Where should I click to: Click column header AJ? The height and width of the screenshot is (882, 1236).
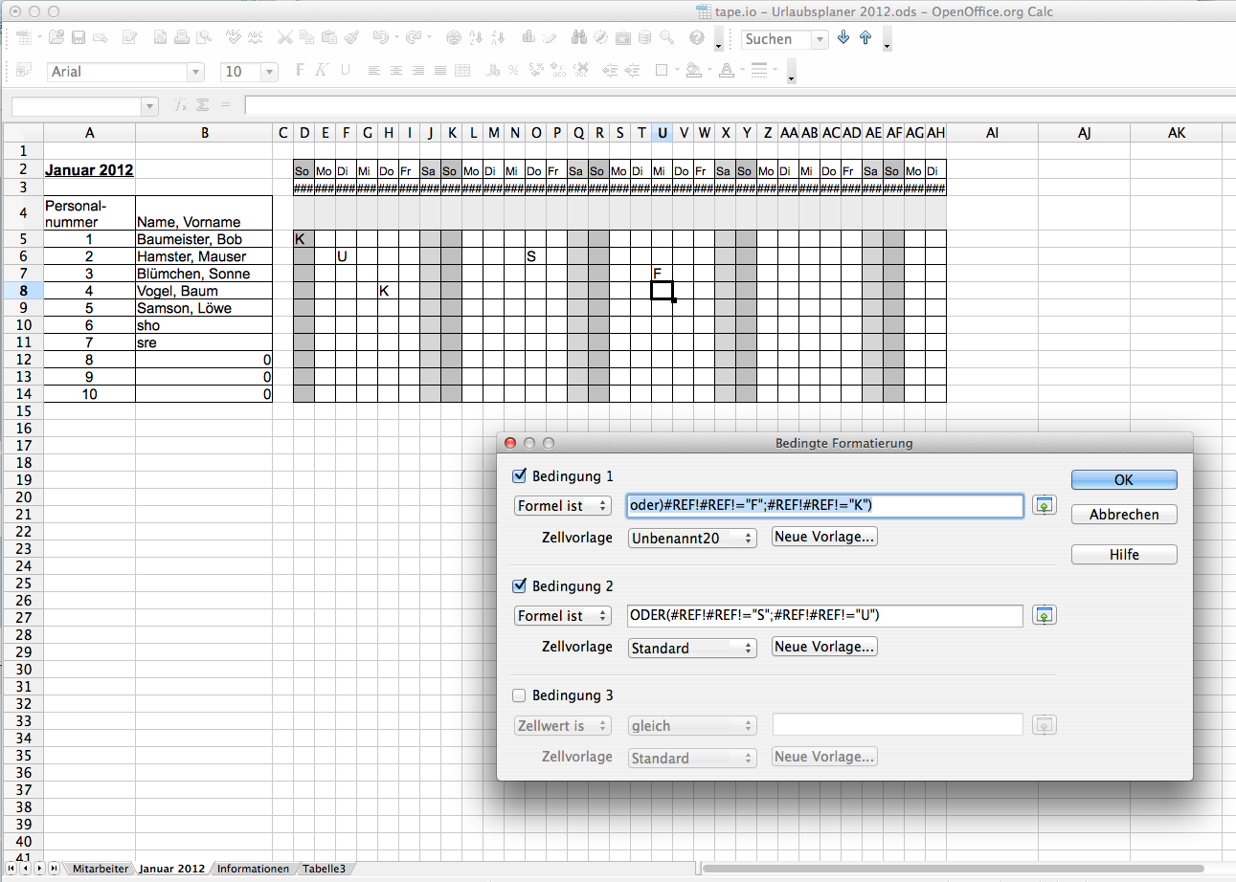1084,133
